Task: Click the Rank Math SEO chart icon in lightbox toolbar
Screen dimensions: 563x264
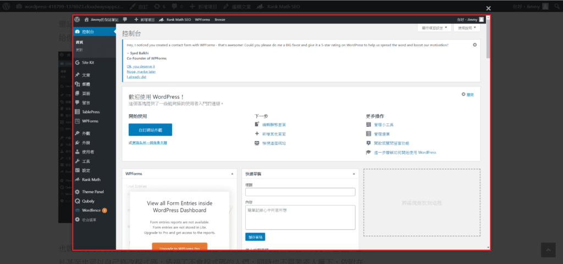Action: click(x=162, y=20)
